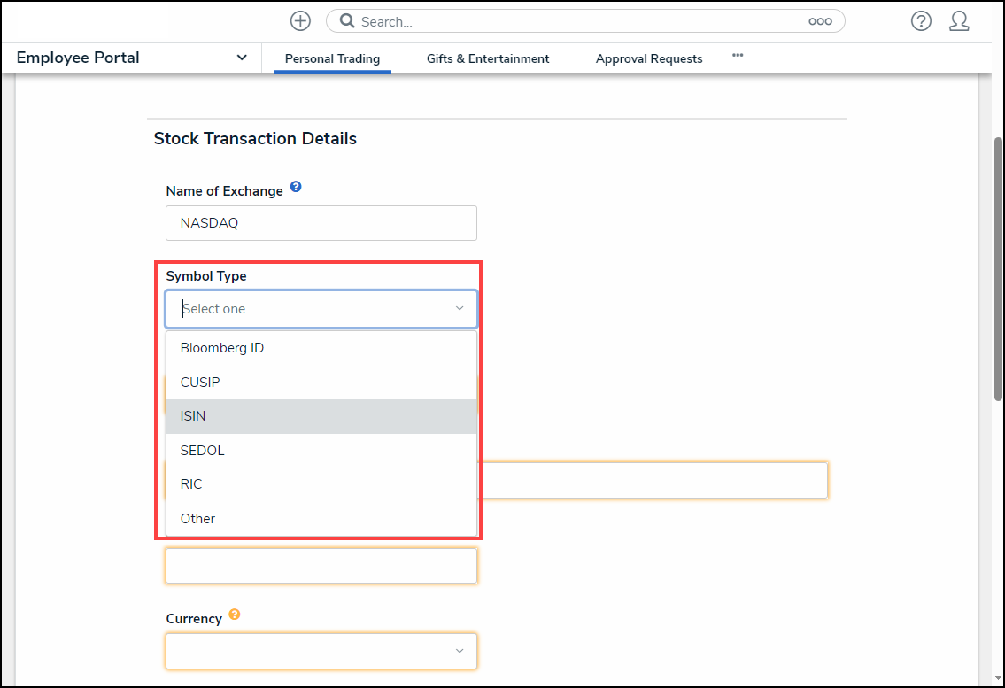
Task: Click the plus create-new icon
Action: 300,21
